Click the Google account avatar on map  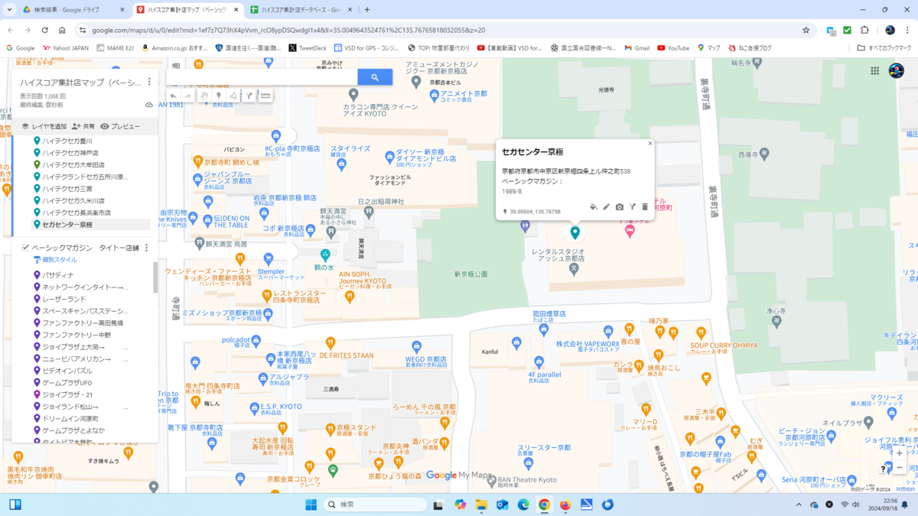[x=897, y=71]
